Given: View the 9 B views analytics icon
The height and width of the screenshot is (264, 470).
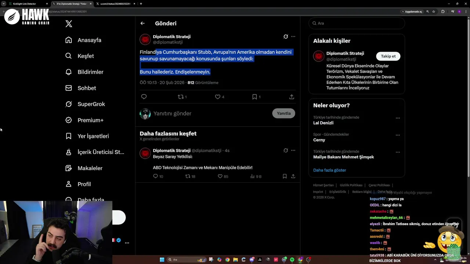Looking at the screenshot, I should pos(256,176).
